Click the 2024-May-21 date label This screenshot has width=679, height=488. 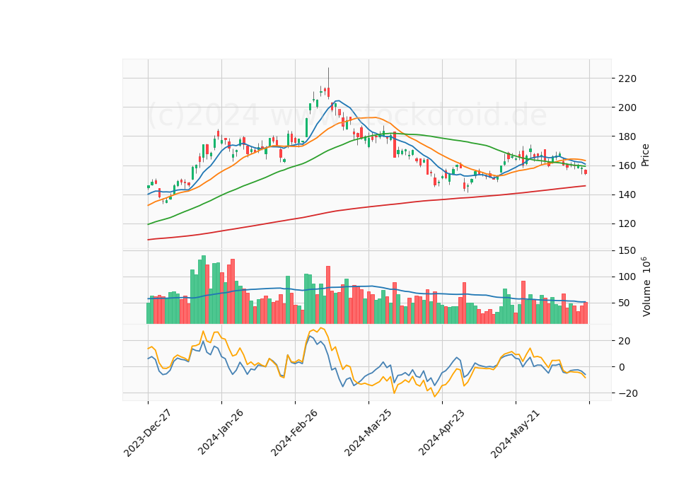tap(515, 434)
